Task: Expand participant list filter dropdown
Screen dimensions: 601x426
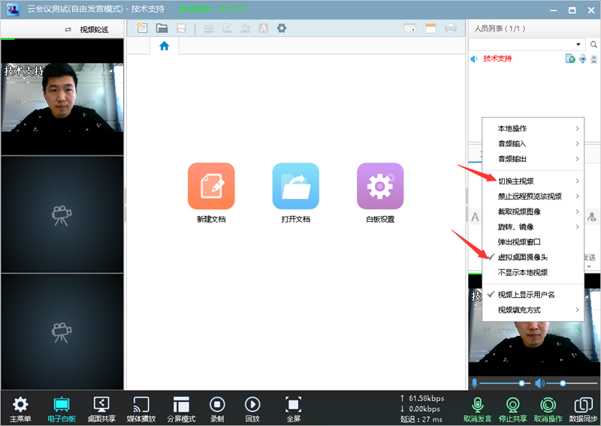Action: click(578, 44)
